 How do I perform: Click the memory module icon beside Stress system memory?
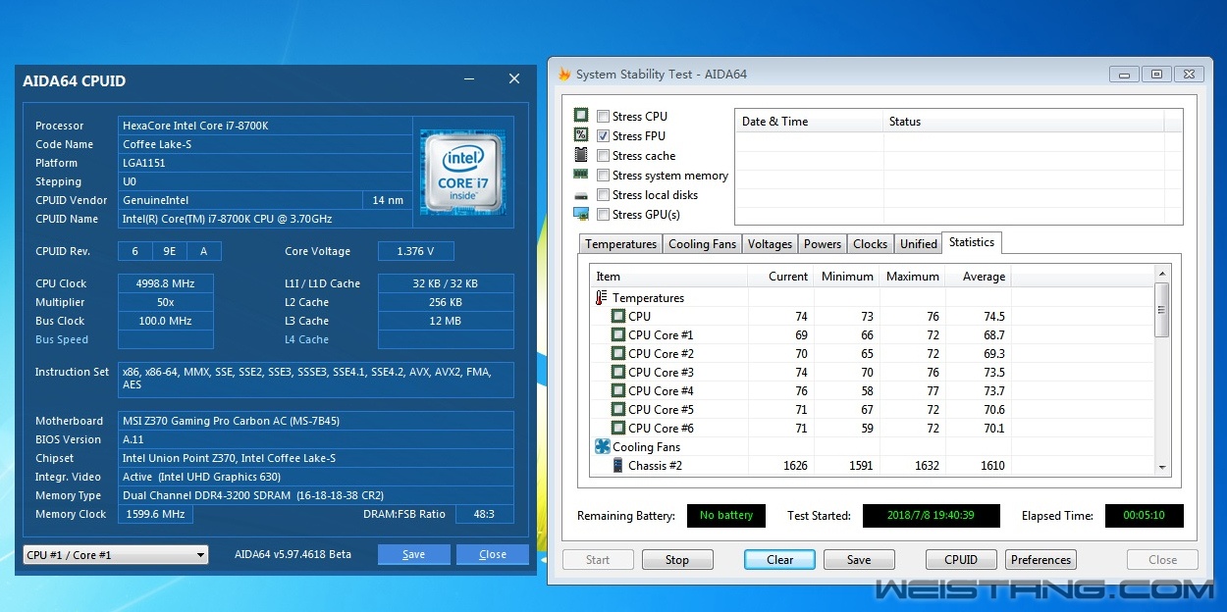581,175
